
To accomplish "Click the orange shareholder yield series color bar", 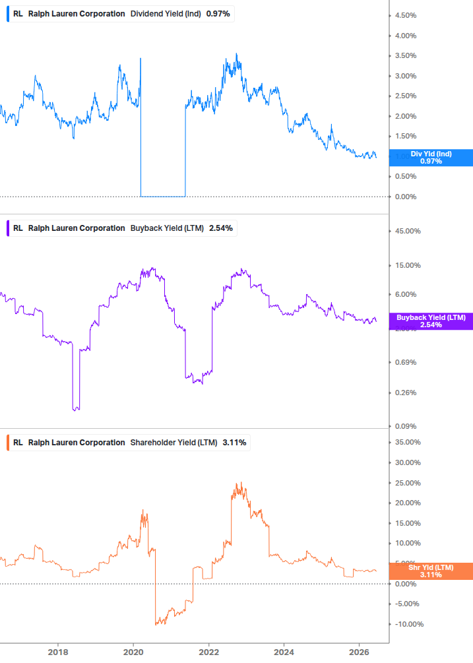I will 8,443.
